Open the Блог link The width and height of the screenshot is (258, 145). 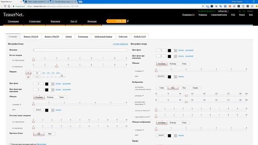(x=251, y=15)
